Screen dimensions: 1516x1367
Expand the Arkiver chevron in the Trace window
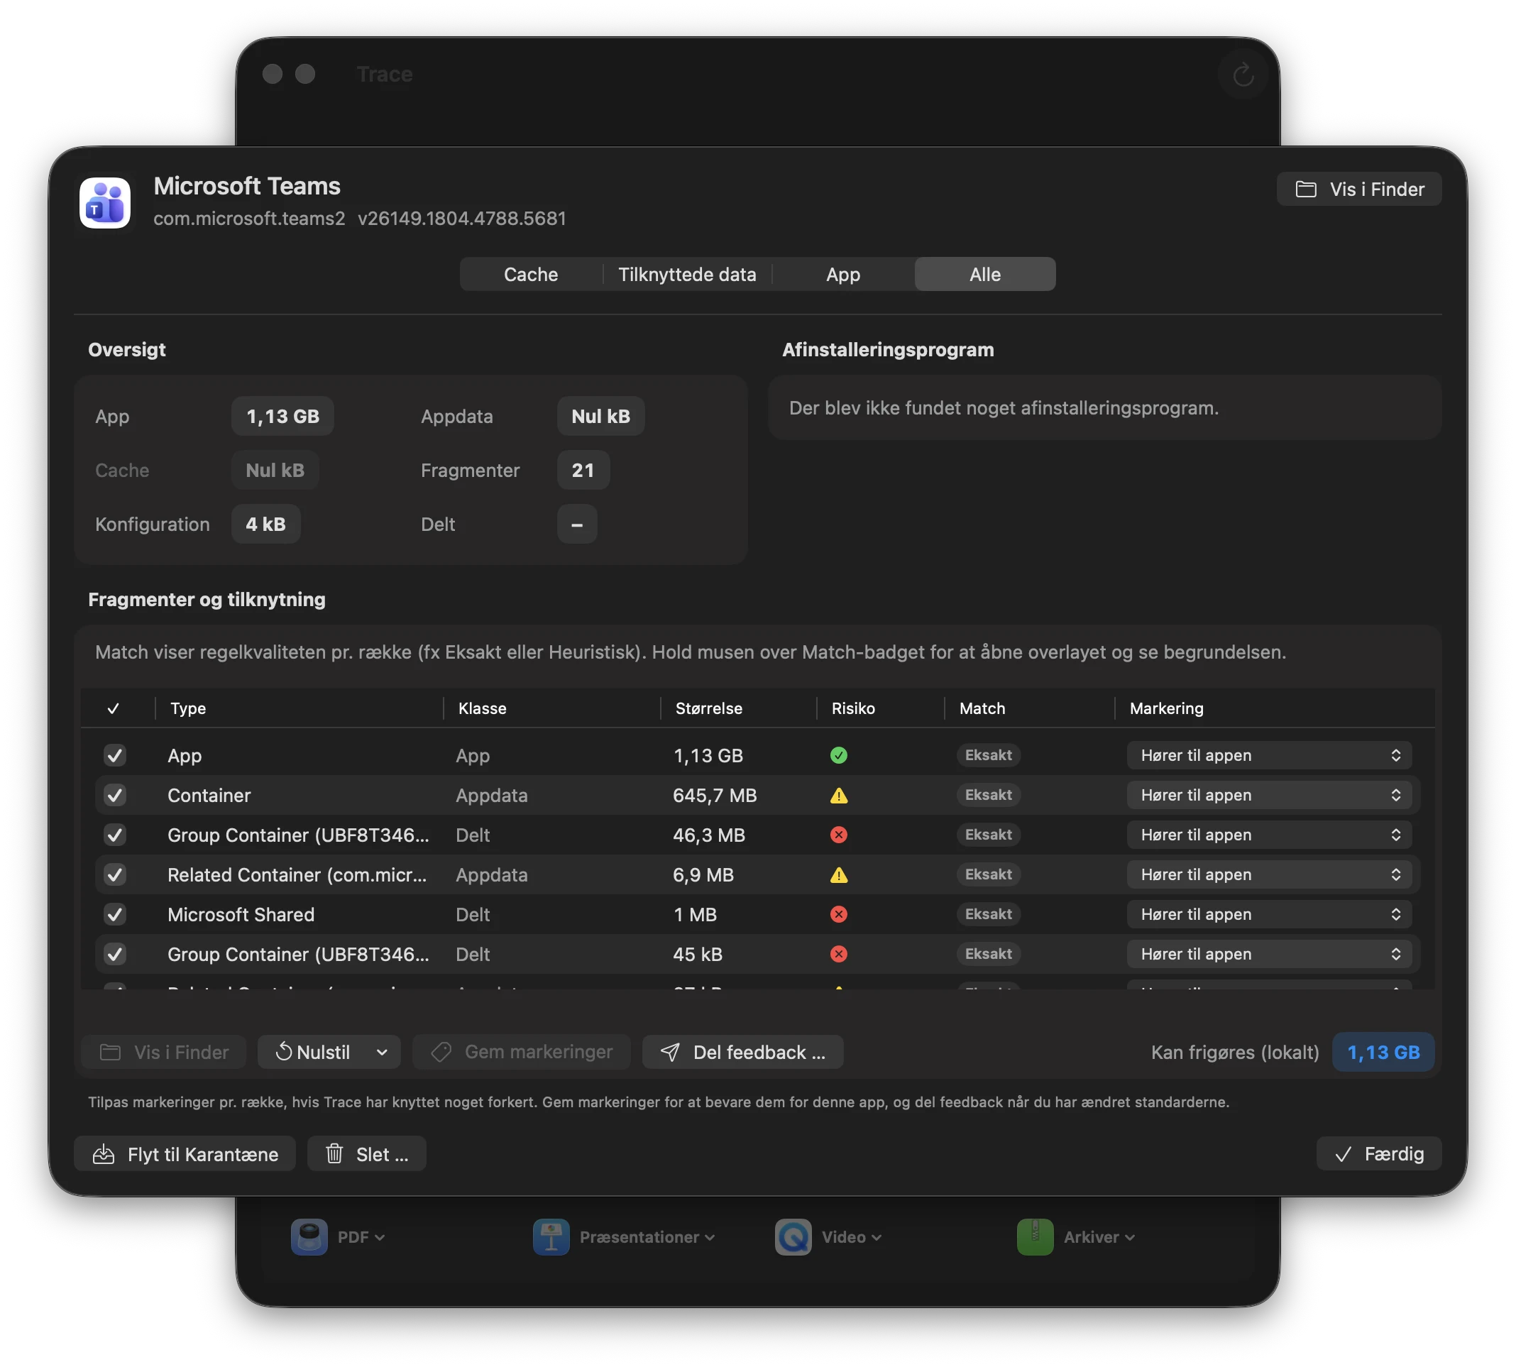[1129, 1237]
